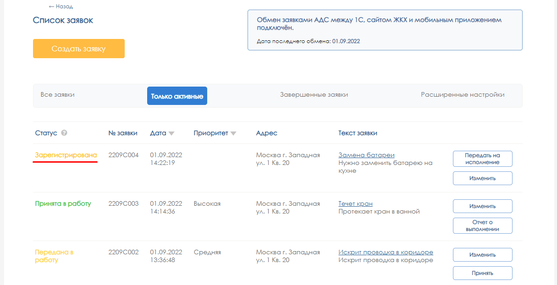Image resolution: width=557 pixels, height=285 pixels.
Task: Open the Завершенные заявки tab
Action: coord(314,95)
